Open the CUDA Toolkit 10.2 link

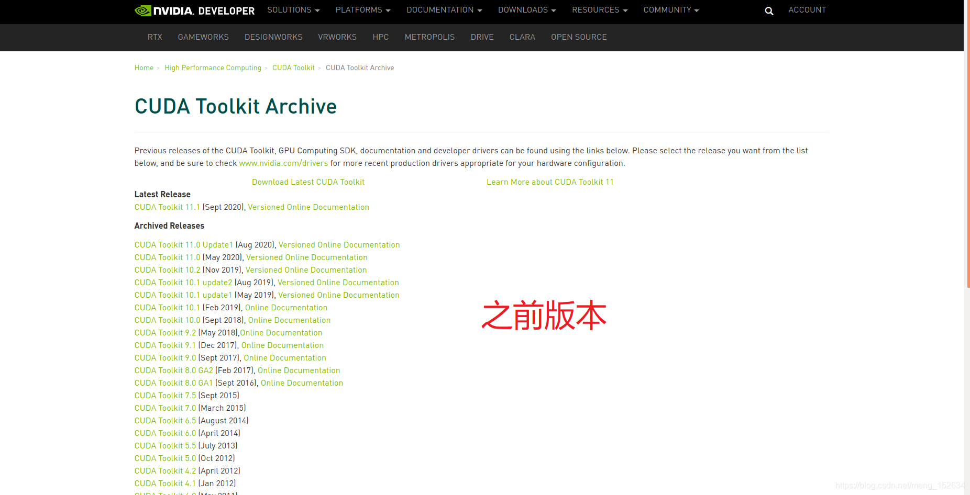click(x=167, y=270)
